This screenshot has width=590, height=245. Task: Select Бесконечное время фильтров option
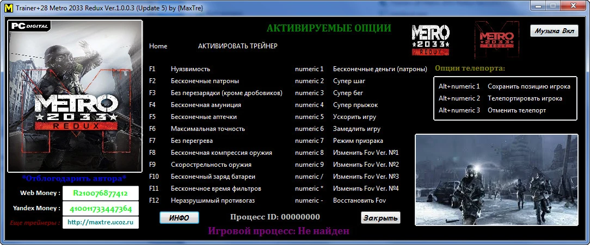[216, 189]
